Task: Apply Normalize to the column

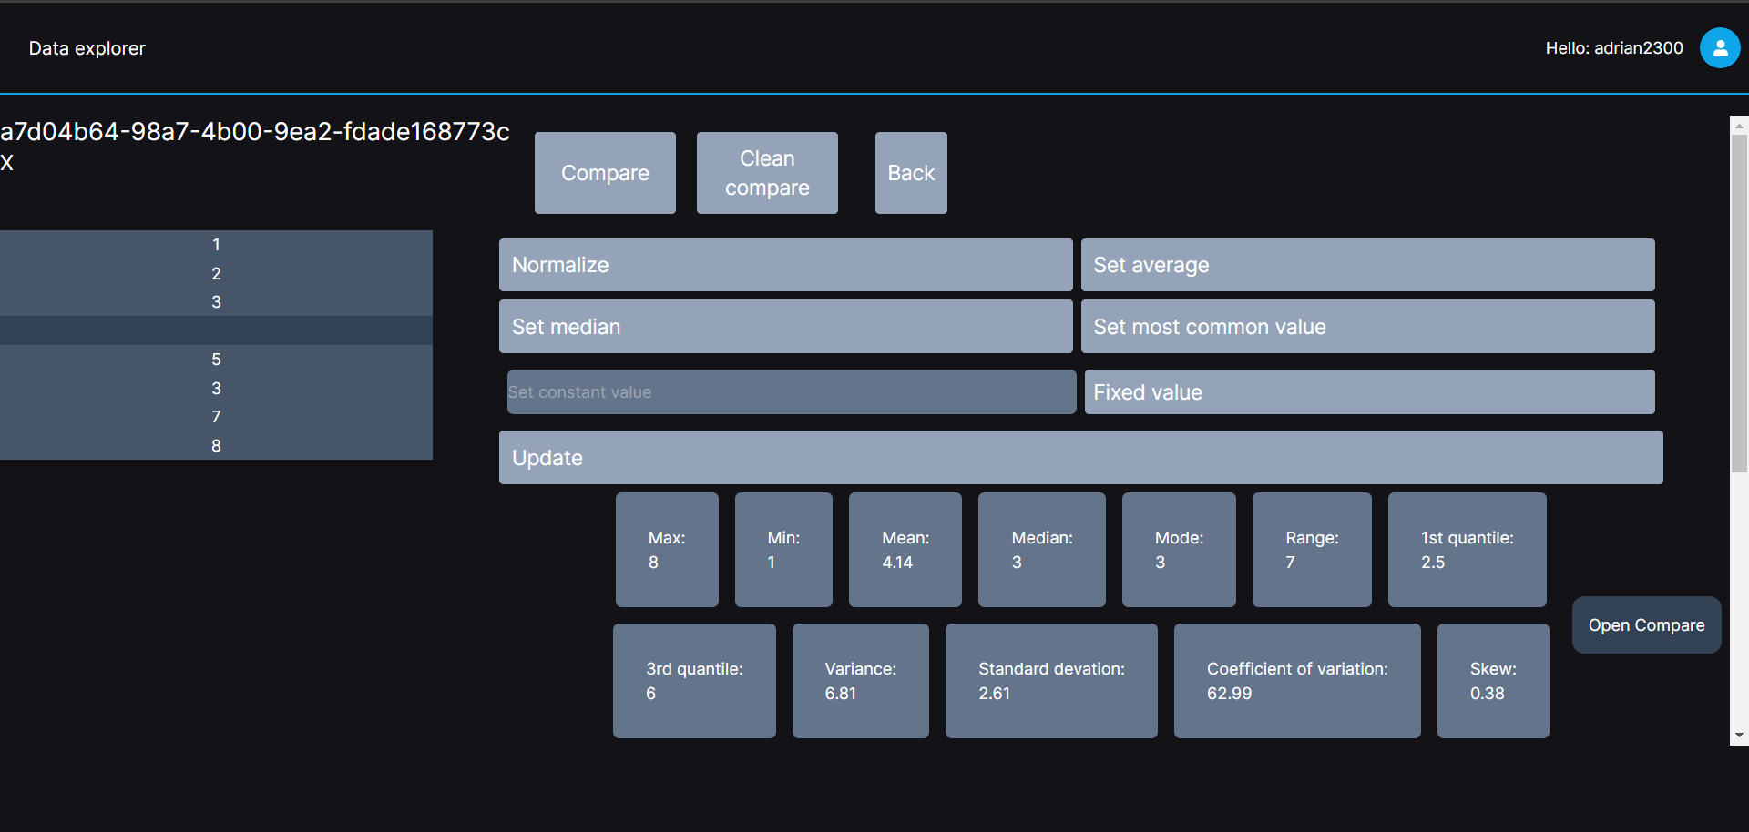Action: point(785,265)
